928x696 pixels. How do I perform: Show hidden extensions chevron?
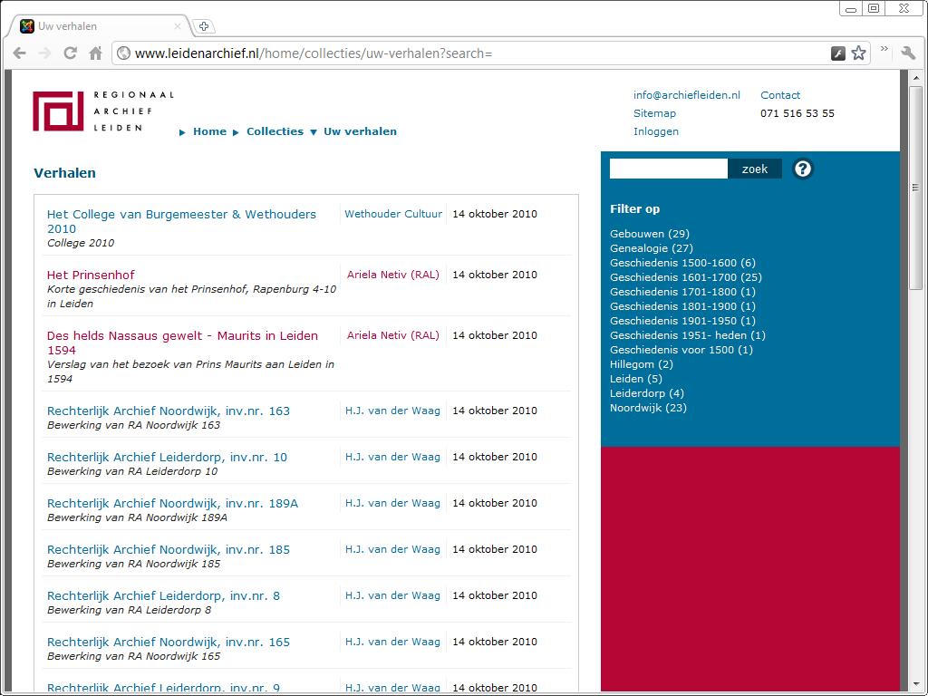(884, 49)
